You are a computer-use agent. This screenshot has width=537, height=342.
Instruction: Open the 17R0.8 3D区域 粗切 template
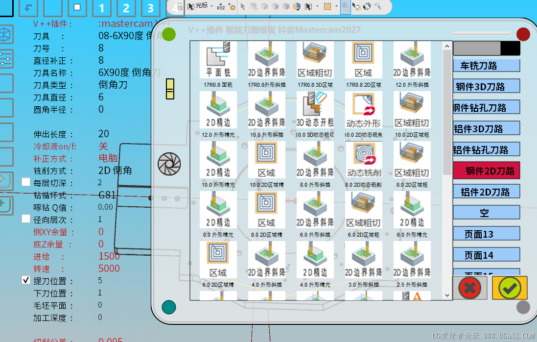315,60
